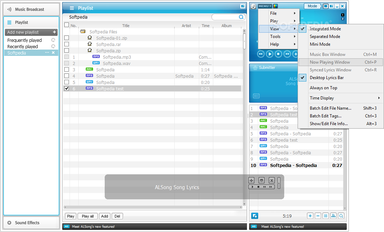Expand the Tools submenu

[278, 37]
